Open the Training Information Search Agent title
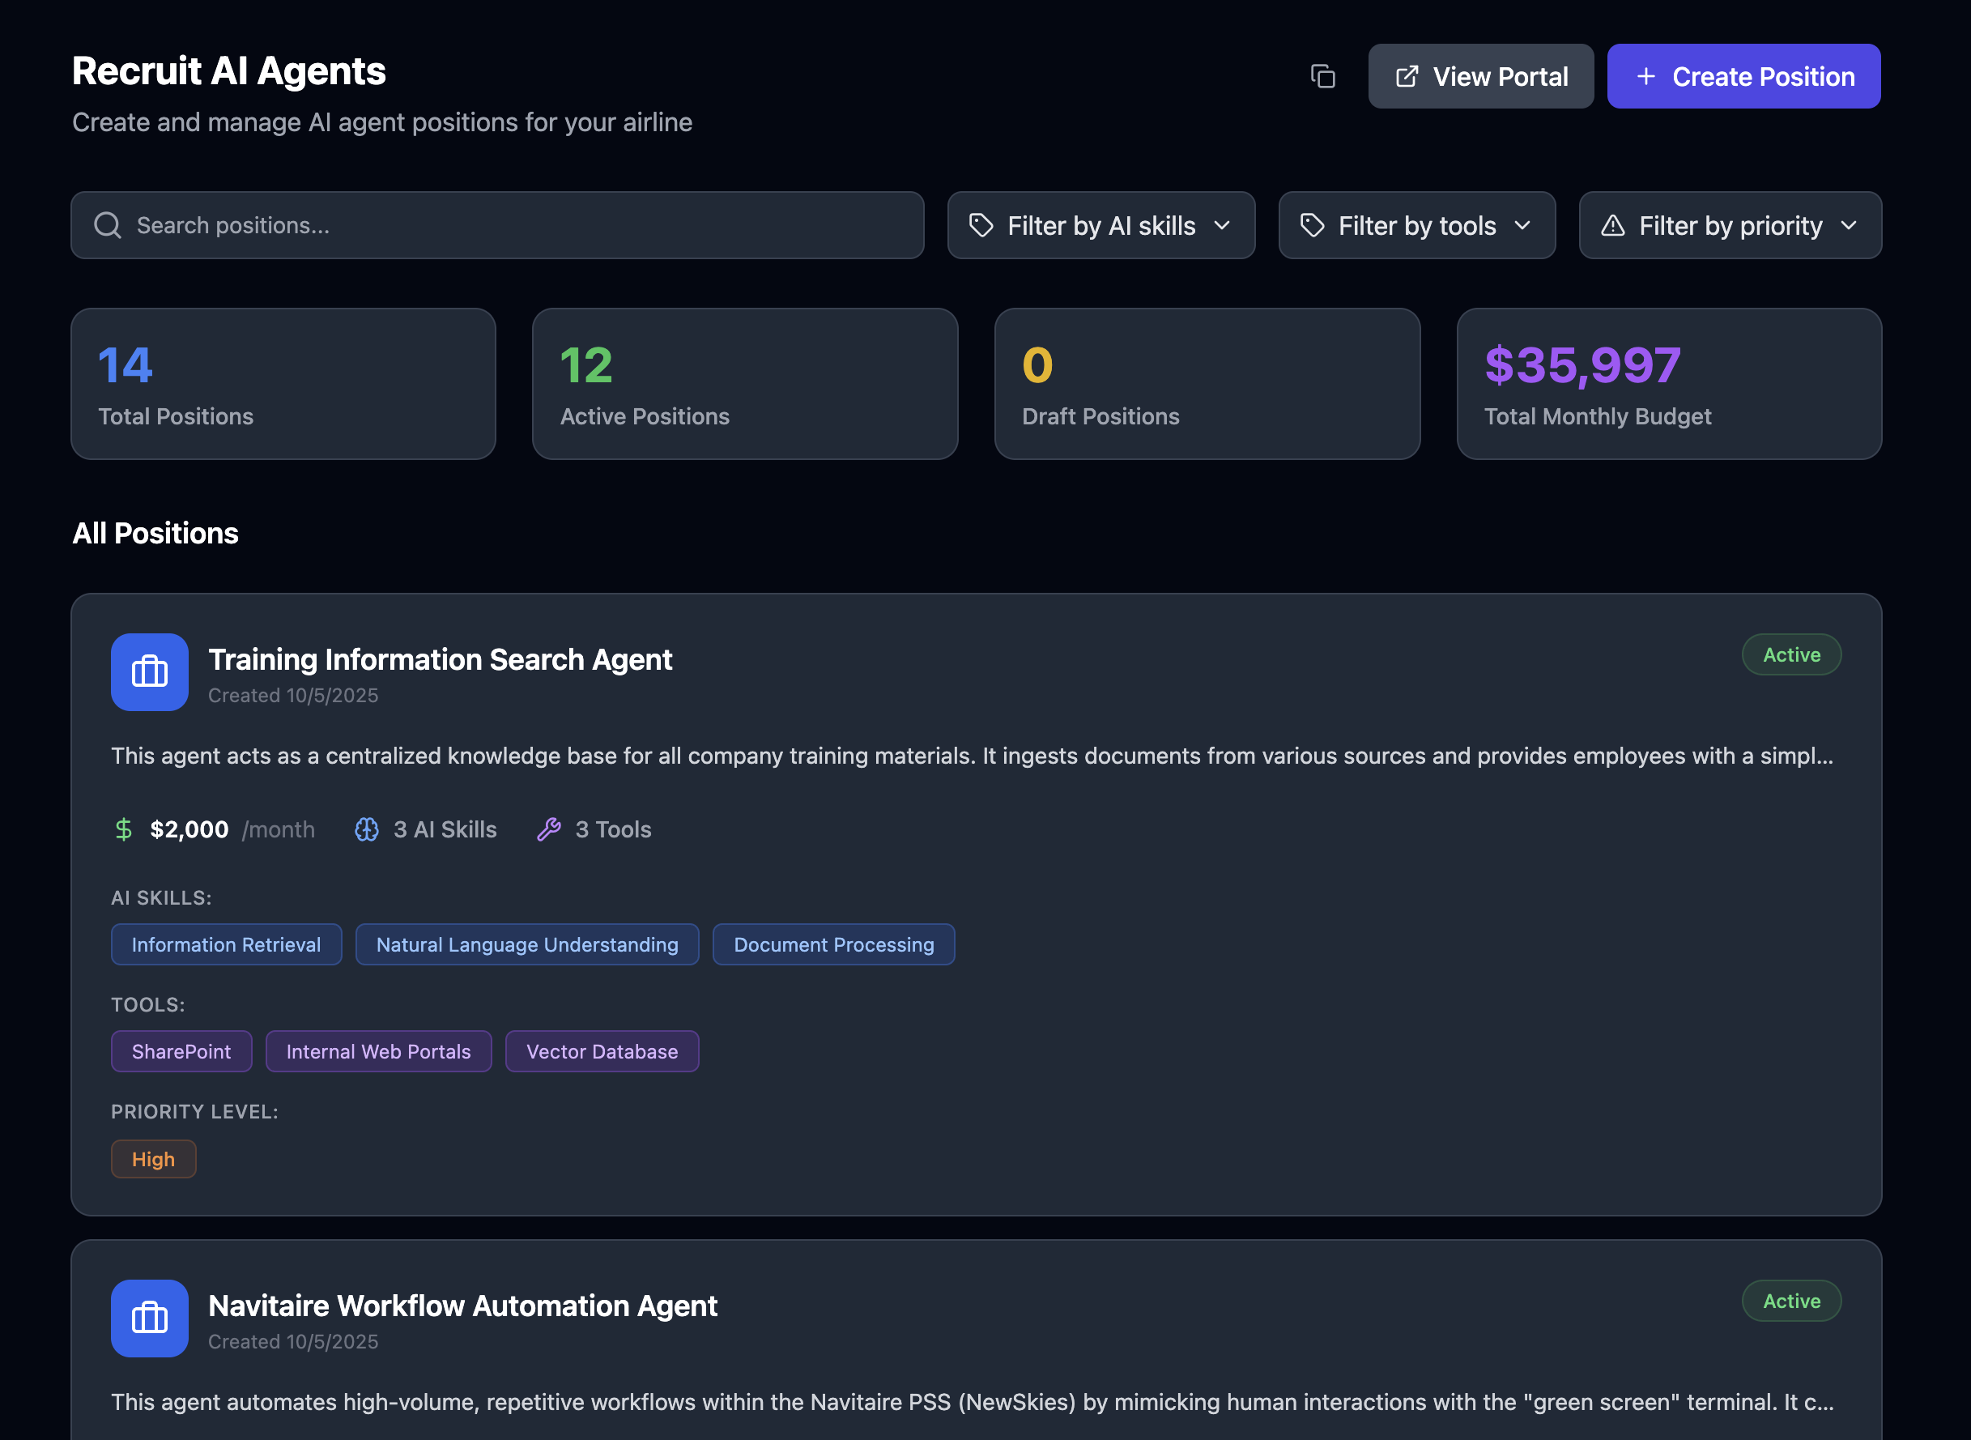The image size is (1971, 1440). 440,660
